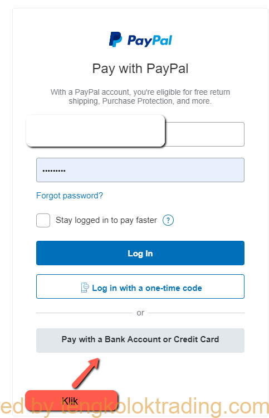
Task: Click the masked password dots
Action: (x=54, y=171)
